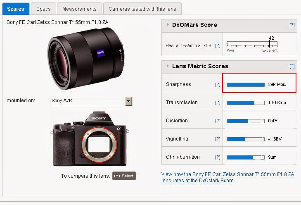This screenshot has width=301, height=205.
Task: Click the Lens Metric Scores heading text
Action: point(200,66)
